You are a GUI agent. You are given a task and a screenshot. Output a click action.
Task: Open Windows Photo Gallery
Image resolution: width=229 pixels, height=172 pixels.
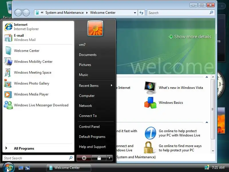tap(38, 83)
